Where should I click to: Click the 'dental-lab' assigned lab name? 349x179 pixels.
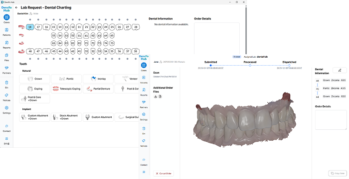click(262, 57)
